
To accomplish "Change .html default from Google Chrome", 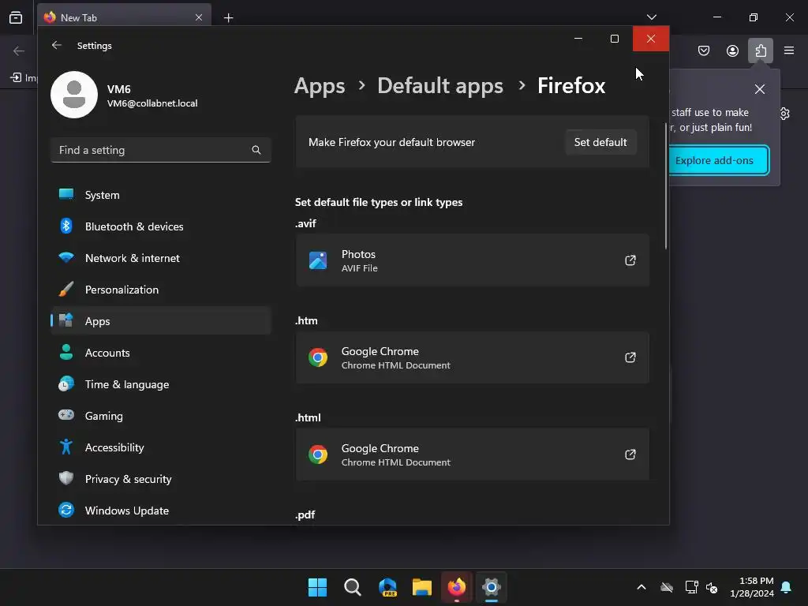I will pyautogui.click(x=472, y=454).
